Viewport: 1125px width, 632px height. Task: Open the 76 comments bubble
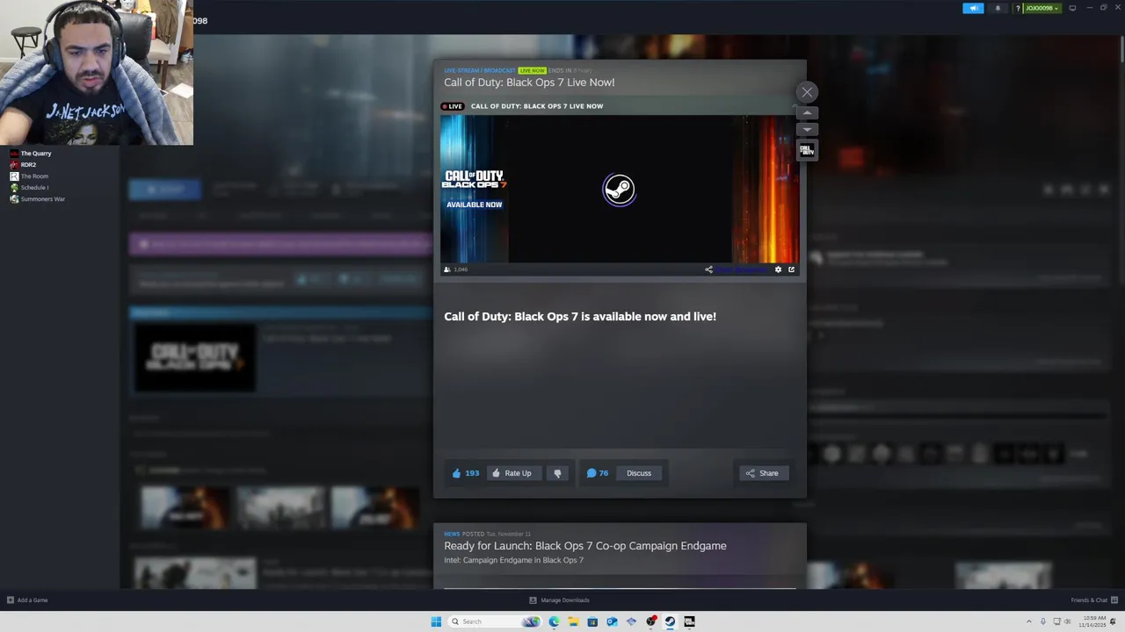[x=598, y=473]
